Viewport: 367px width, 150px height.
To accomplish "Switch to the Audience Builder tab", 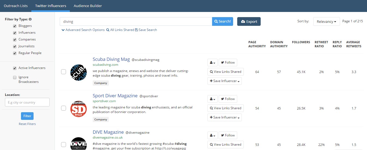I will (x=88, y=6).
